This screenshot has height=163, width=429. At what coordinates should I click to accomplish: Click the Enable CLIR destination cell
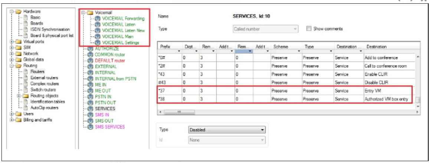[389, 74]
